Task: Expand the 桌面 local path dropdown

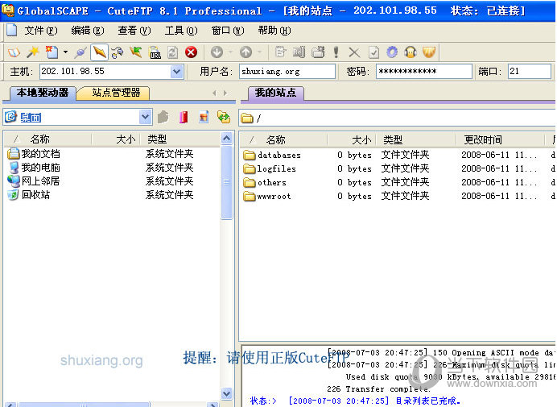Action: click(146, 117)
